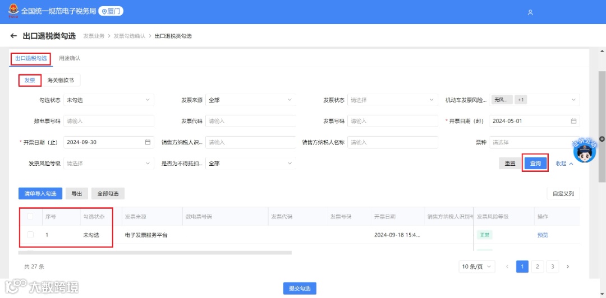
Task: Click the 导出 button
Action: [77, 194]
